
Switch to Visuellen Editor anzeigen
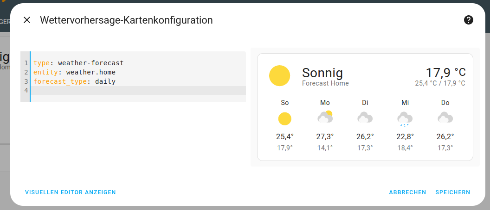pos(71,192)
